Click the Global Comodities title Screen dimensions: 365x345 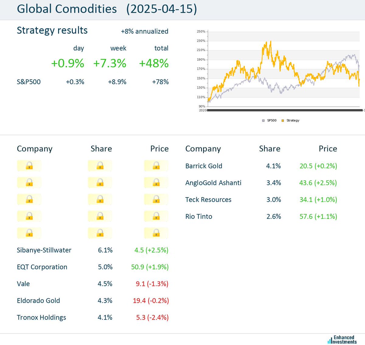(67, 9)
